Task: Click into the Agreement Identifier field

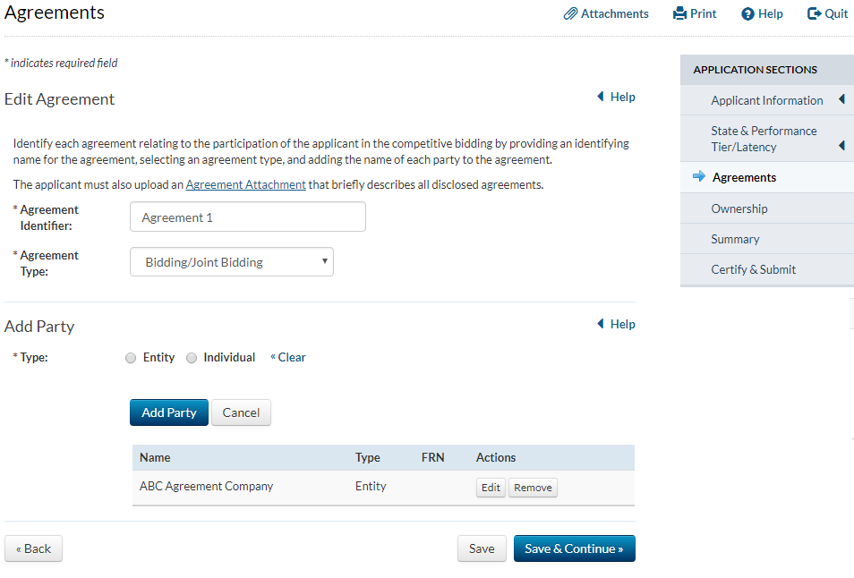Action: click(x=248, y=217)
